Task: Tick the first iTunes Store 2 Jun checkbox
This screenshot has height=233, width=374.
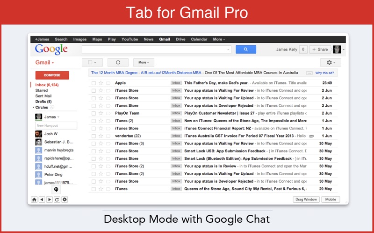Action: pos(93,90)
